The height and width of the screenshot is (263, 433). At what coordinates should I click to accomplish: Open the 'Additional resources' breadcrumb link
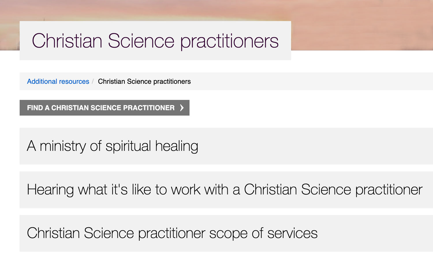click(x=58, y=82)
